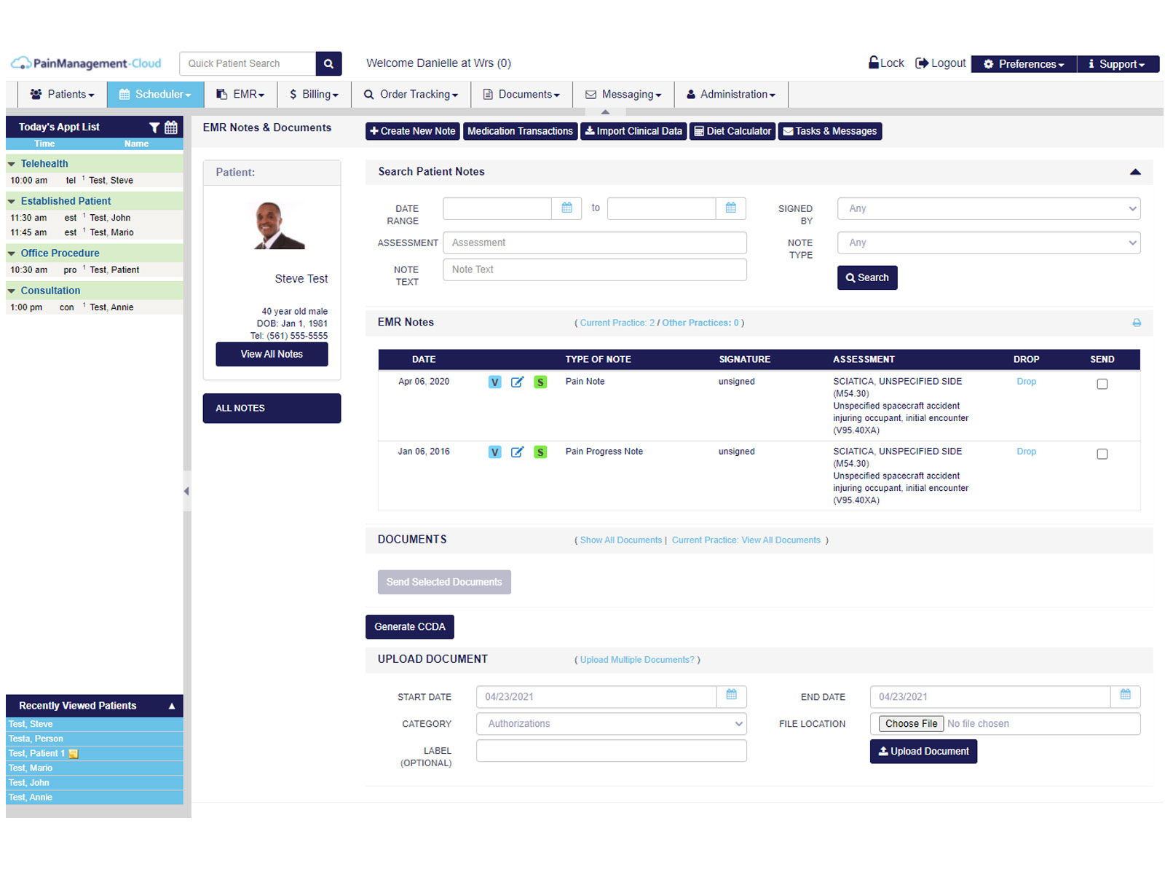Viewport: 1165px width, 874px height.
Task: Click the Note Text input field
Action: click(x=595, y=269)
